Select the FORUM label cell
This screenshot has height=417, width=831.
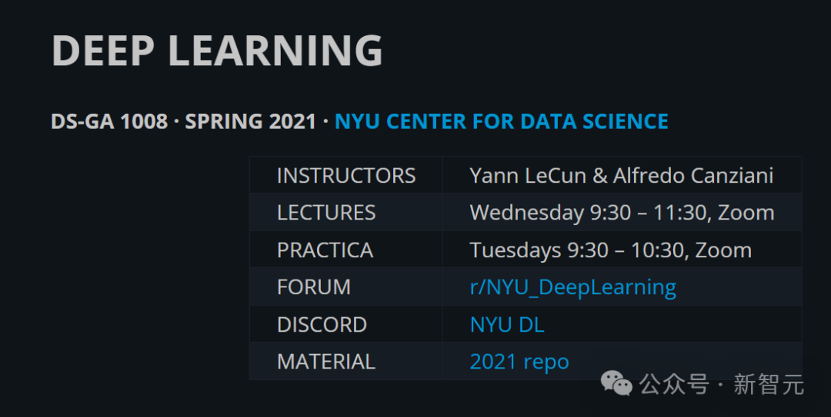point(346,286)
